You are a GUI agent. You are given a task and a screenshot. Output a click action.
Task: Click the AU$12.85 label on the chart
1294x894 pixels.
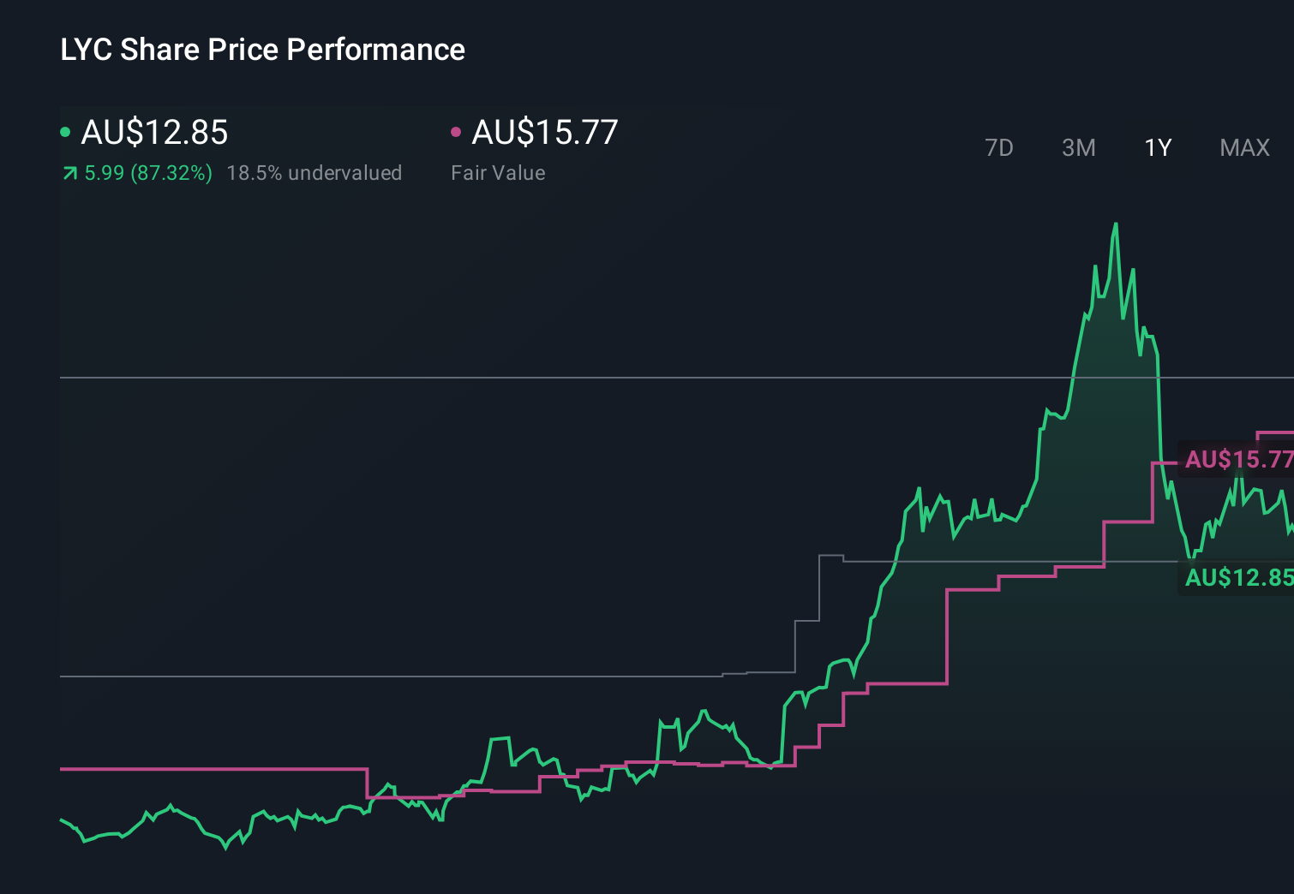(1239, 577)
